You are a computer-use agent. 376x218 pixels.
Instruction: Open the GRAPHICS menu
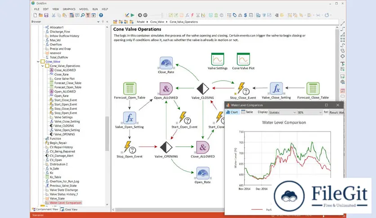(69, 9)
